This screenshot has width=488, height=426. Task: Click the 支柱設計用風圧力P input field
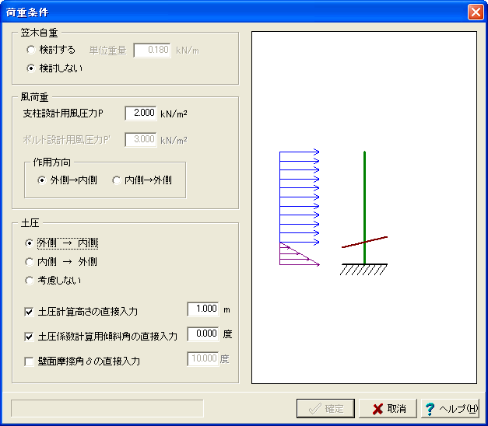pyautogui.click(x=141, y=113)
